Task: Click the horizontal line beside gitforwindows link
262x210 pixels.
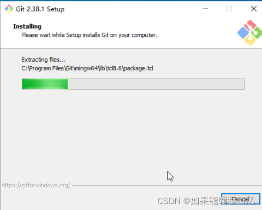Action: (167, 185)
